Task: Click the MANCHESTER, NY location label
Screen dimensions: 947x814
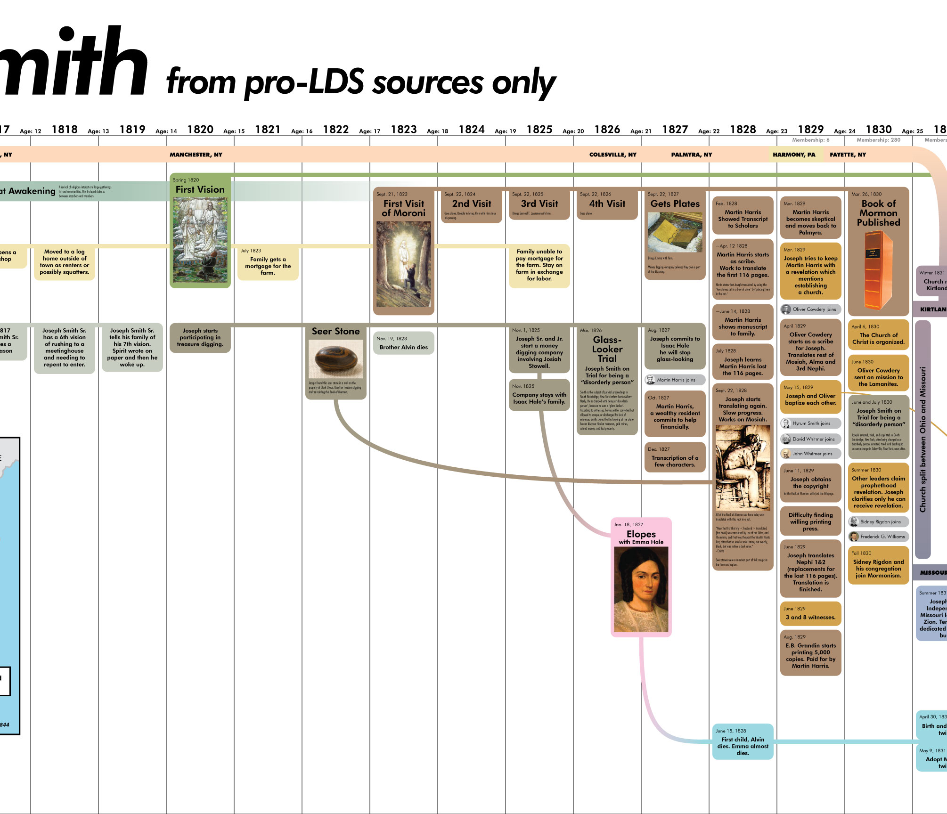Action: tap(196, 155)
